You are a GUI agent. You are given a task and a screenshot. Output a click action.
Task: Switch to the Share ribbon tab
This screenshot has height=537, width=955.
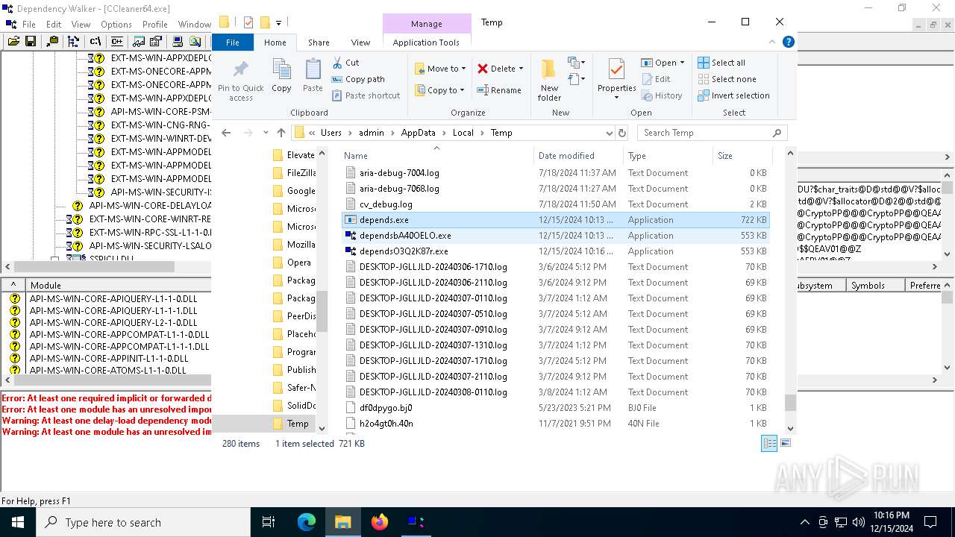click(319, 43)
